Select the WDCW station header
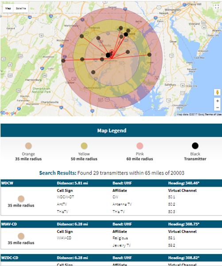This screenshot has height=266, width=222. (111, 183)
